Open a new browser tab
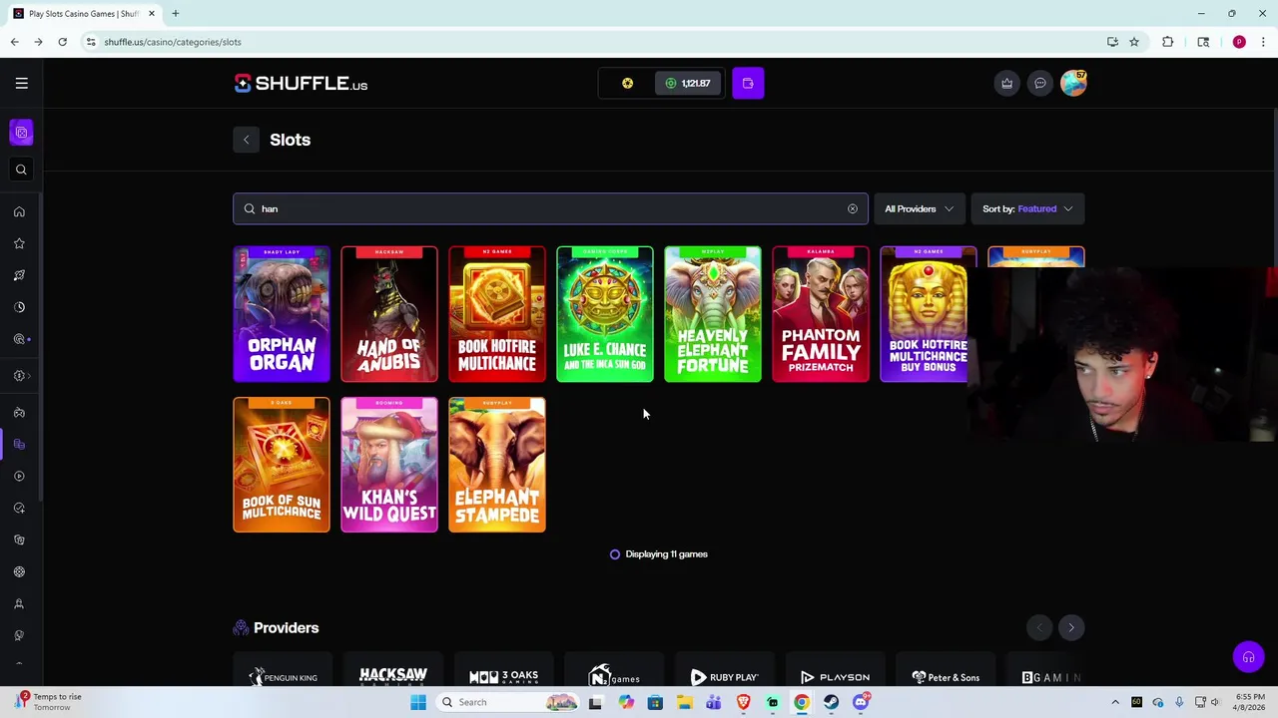The image size is (1278, 718). point(175,14)
